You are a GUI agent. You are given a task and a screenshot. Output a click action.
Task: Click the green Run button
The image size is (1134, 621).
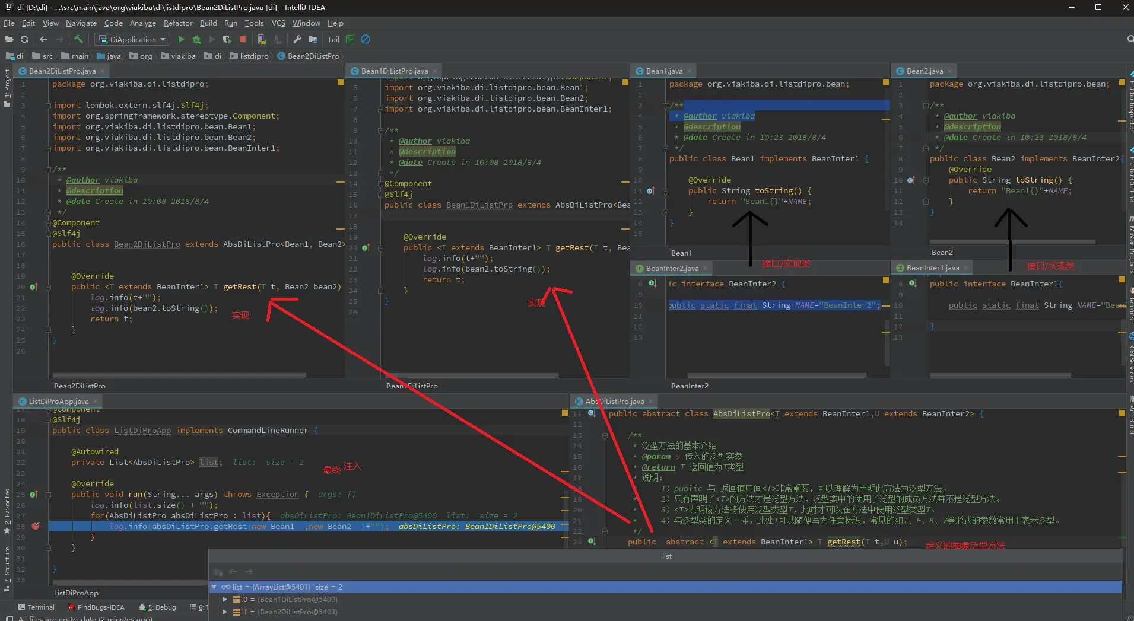(x=181, y=39)
